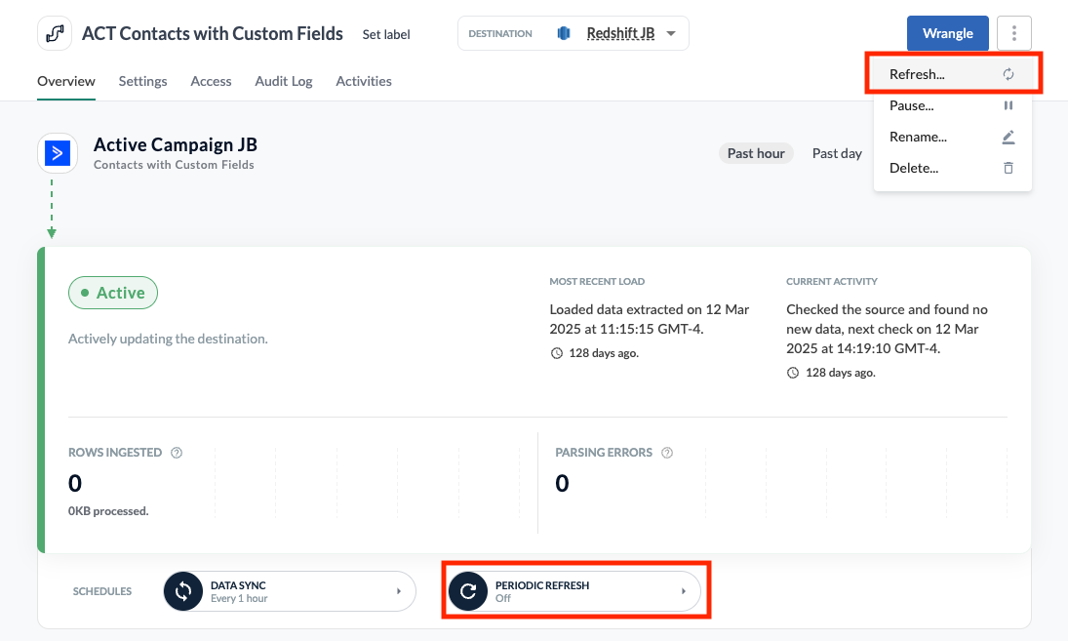The width and height of the screenshot is (1068, 641).
Task: Click the Active Campaign source logo
Action: click(x=58, y=153)
